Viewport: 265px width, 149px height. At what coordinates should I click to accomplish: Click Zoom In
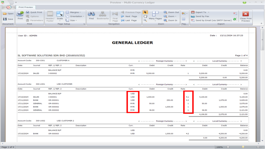[170, 21]
